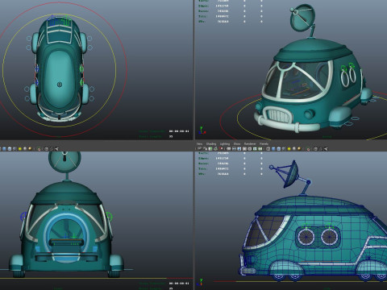
Task: Click Wireframe on Shaded icon in side-view toolbar
Action: [x=284, y=149]
